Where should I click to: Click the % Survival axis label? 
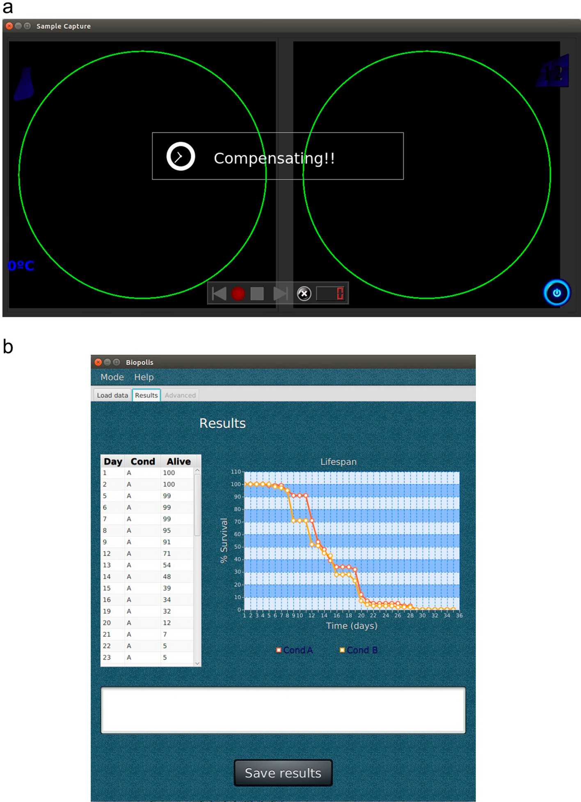coord(224,540)
